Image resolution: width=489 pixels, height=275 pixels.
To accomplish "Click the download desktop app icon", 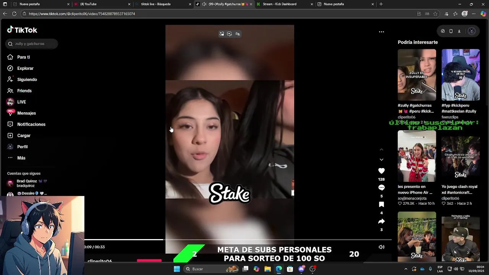I will click(459, 31).
